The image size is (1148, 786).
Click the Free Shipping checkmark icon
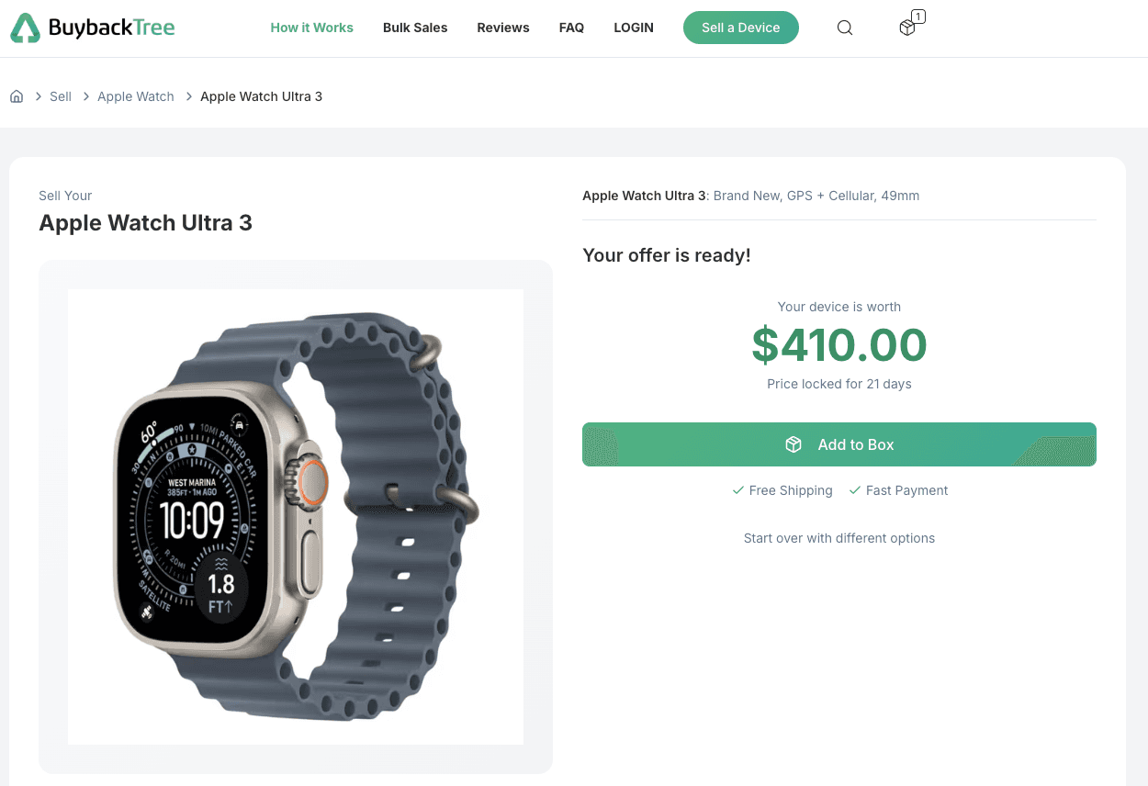[x=737, y=490]
